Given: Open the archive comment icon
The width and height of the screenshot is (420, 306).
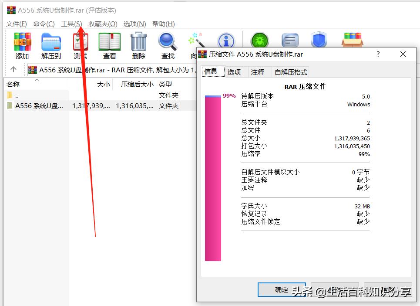Looking at the screenshot, I should (289, 39).
